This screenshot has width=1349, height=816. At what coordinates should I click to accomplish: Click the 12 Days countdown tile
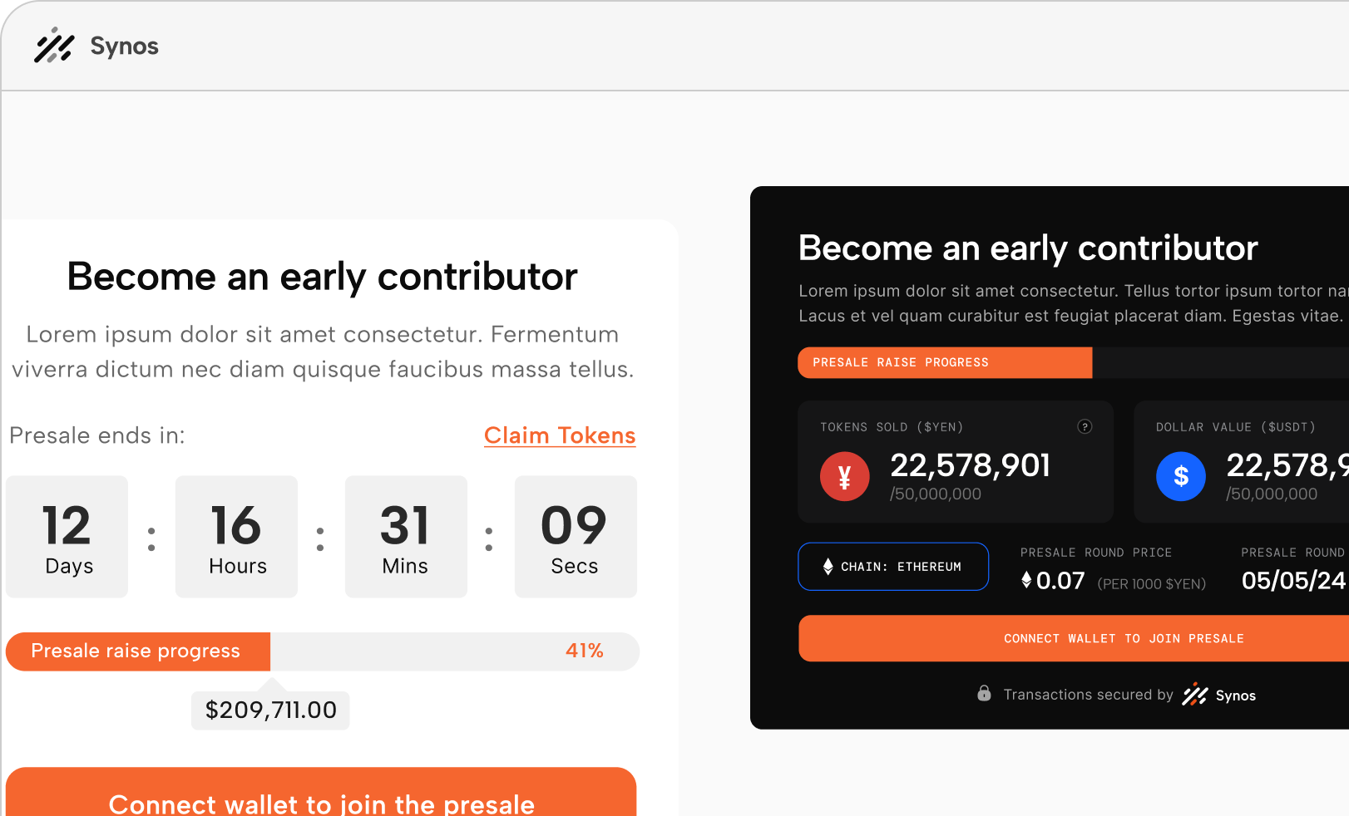[x=67, y=537]
